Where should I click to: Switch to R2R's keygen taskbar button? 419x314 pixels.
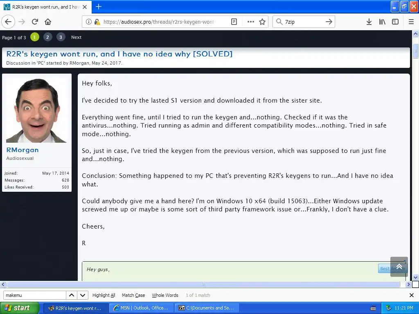(76, 308)
